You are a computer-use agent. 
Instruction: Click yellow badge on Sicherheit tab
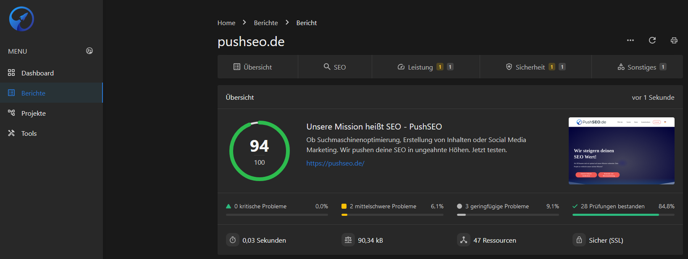[x=552, y=67]
